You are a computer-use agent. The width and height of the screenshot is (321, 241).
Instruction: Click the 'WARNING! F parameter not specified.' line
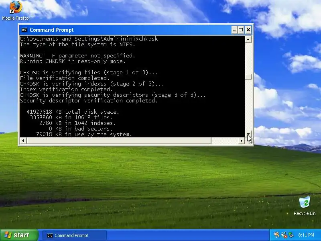pos(77,56)
